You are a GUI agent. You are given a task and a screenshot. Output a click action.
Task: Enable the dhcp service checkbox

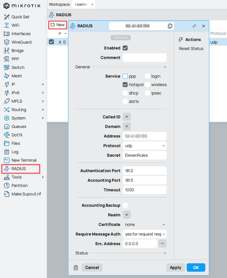coord(125,93)
